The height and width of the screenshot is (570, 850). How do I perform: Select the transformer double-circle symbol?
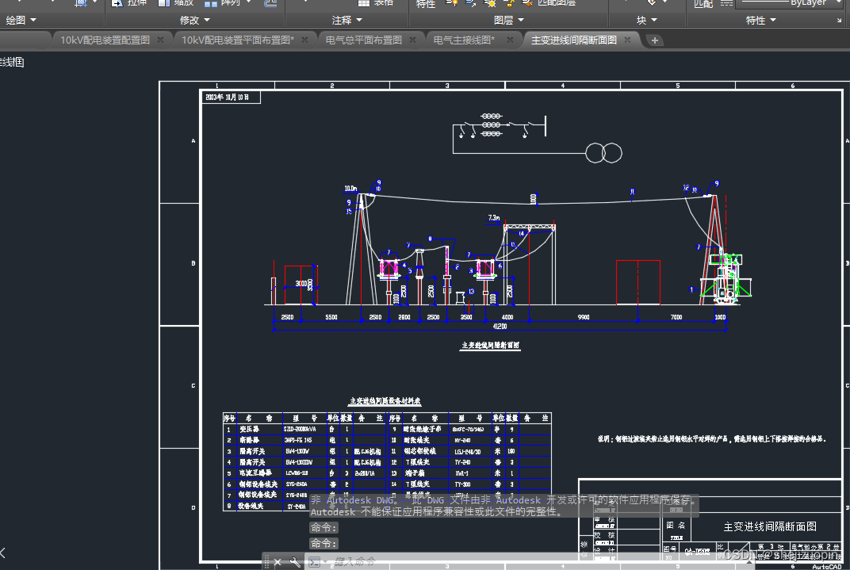pos(603,153)
